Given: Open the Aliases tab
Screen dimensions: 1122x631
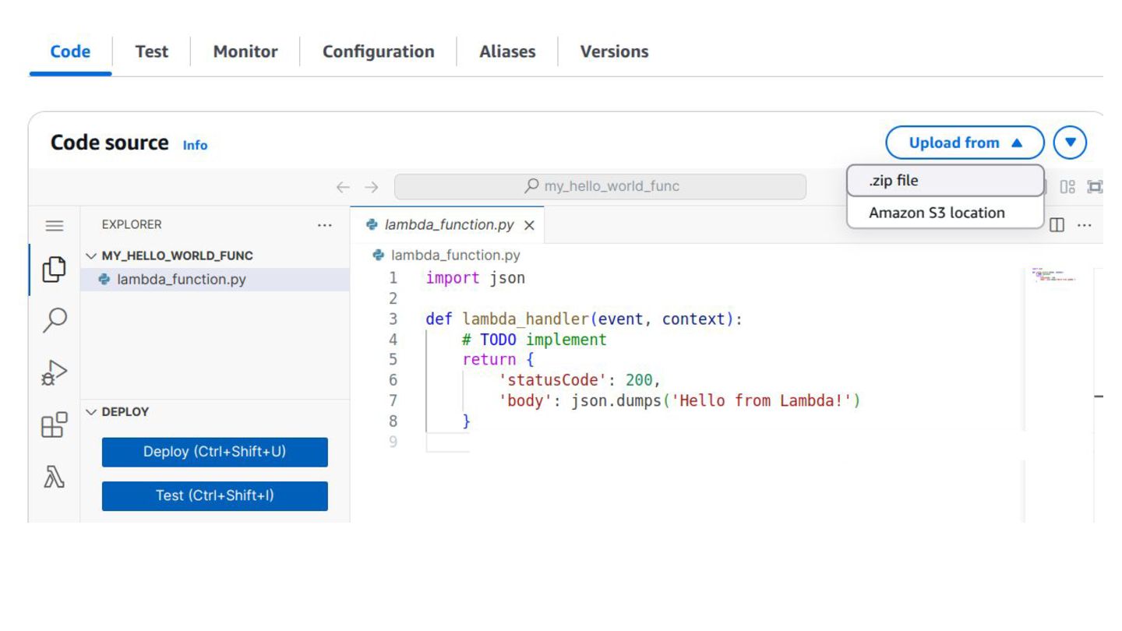Looking at the screenshot, I should point(507,51).
